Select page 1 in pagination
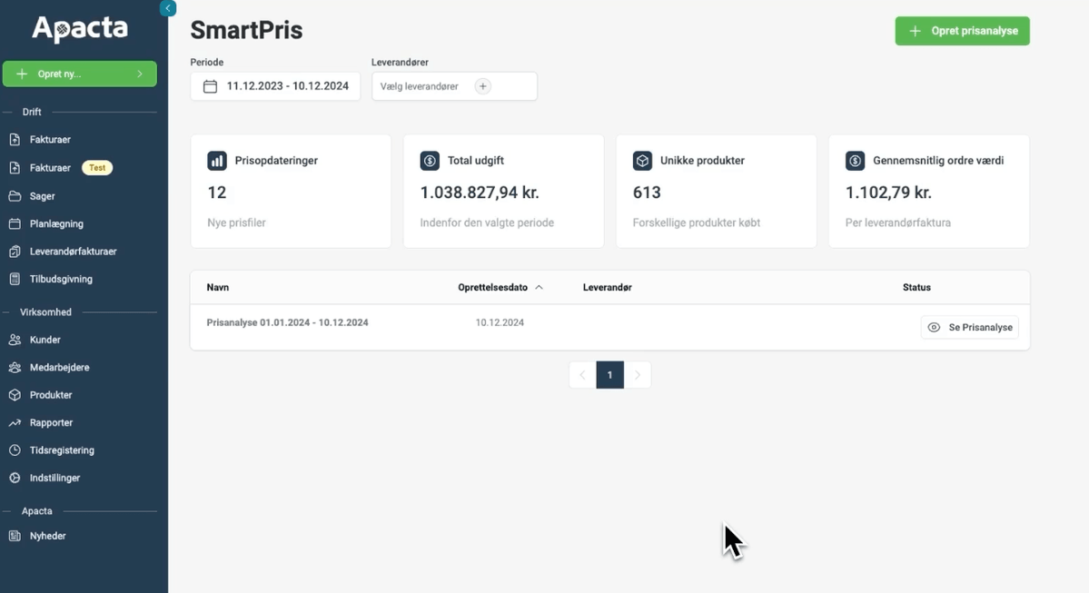Viewport: 1089px width, 593px height. pos(609,375)
